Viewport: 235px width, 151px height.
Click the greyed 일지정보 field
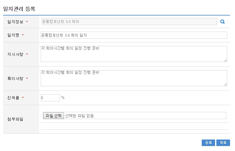(x=129, y=22)
